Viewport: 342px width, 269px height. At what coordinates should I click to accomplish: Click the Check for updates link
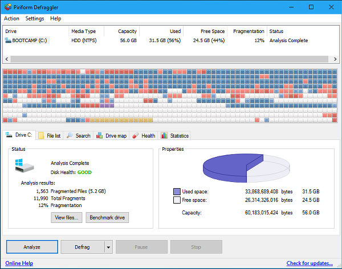[310, 263]
